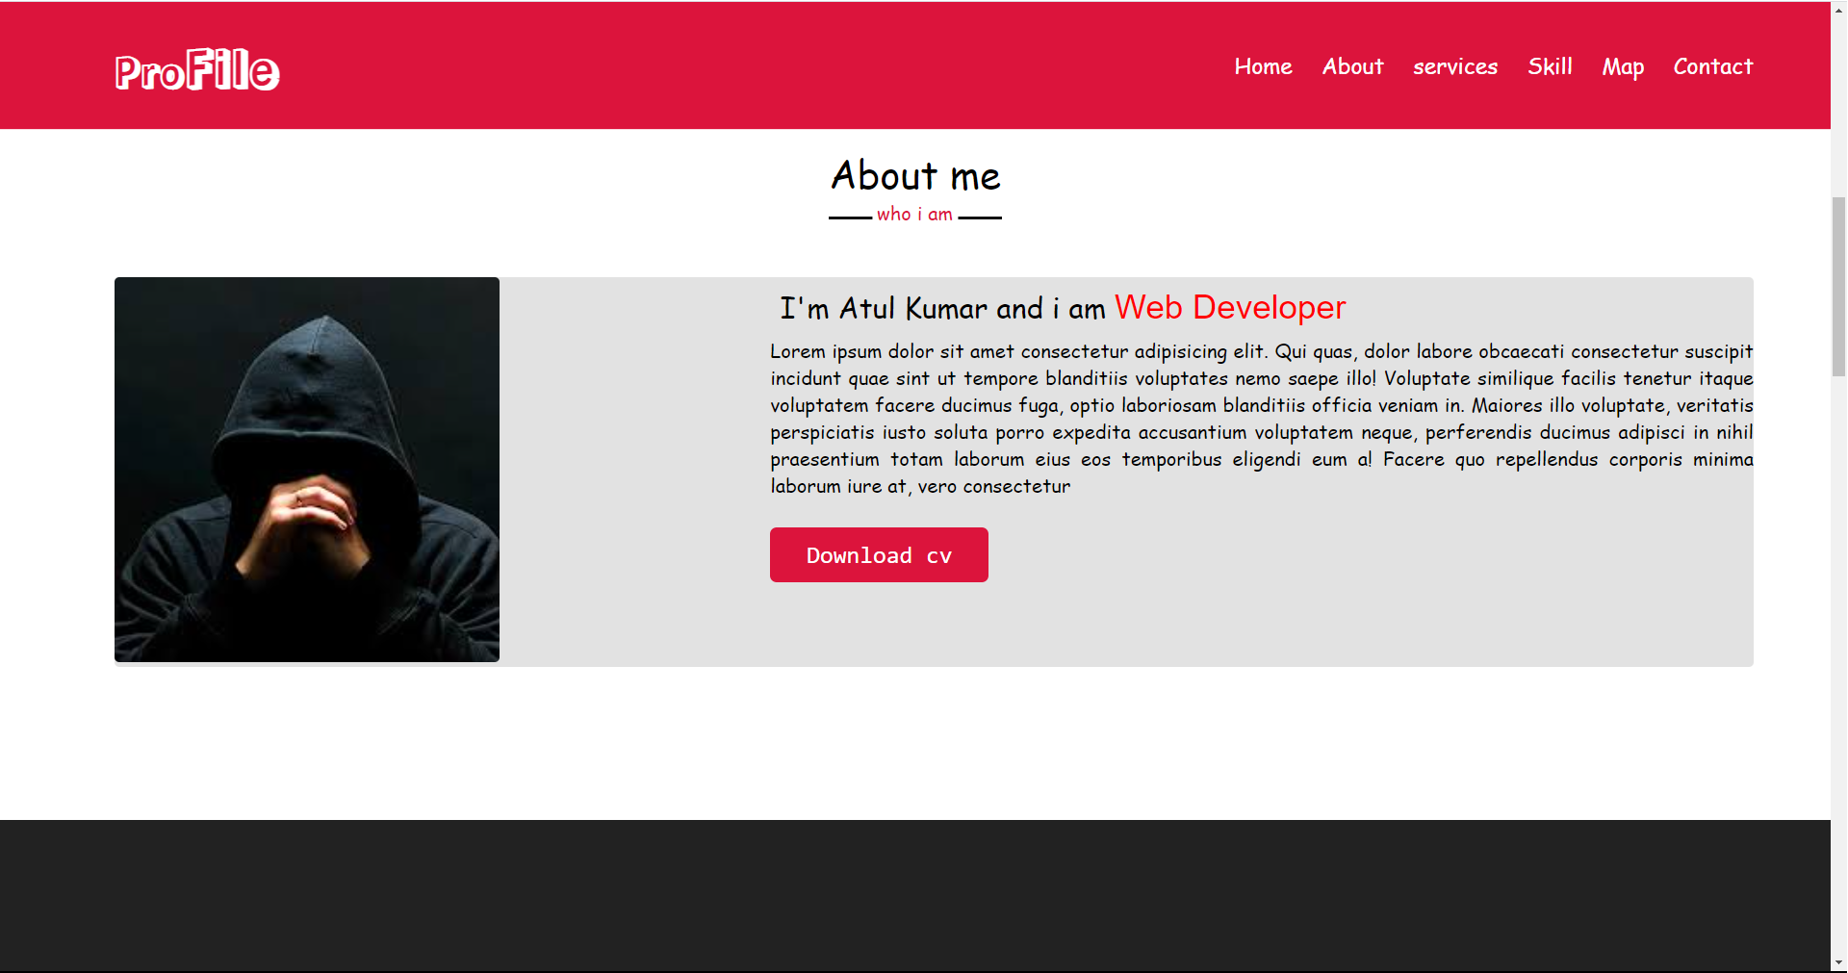Image resolution: width=1848 pixels, height=973 pixels.
Task: Click the who i am subtitle
Action: (914, 214)
